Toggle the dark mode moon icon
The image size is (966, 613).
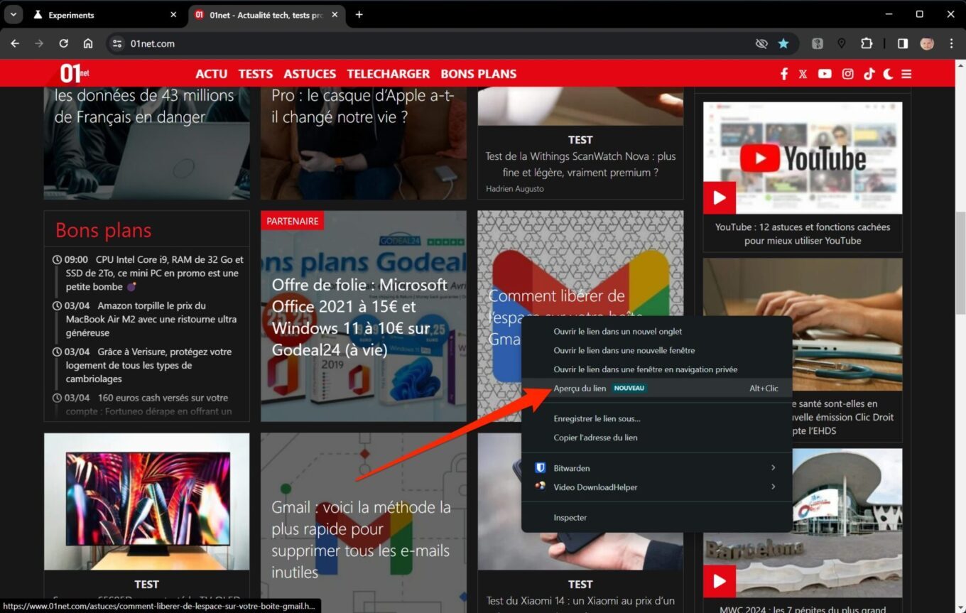coord(888,74)
